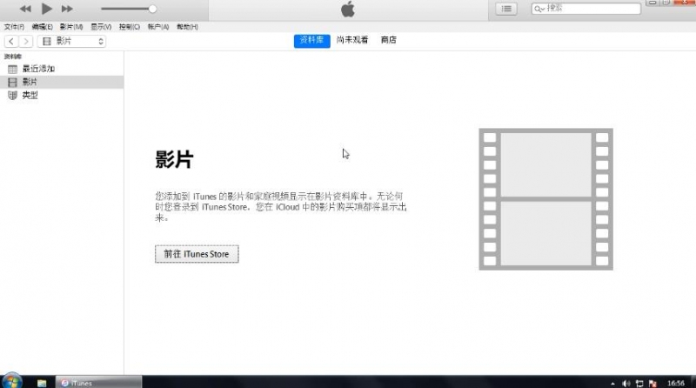Show hidden tray icons arrow
Screen dimensions: 696x388
click(x=612, y=384)
